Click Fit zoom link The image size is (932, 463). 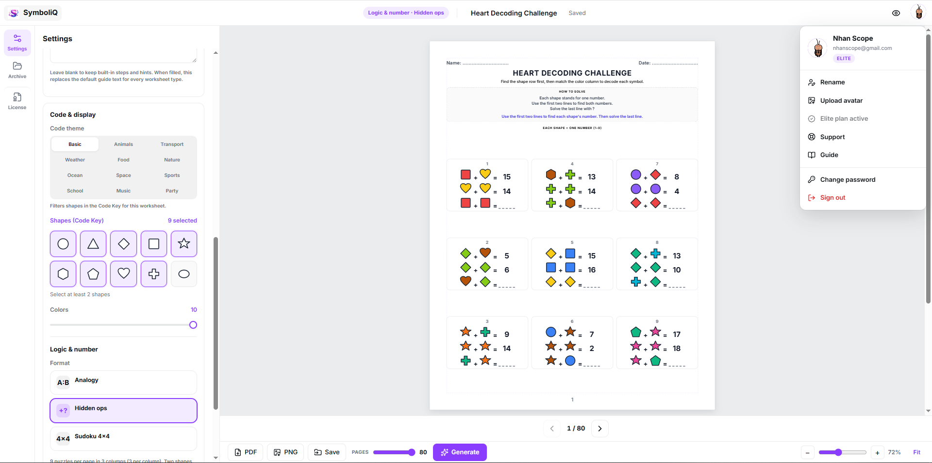pos(916,452)
